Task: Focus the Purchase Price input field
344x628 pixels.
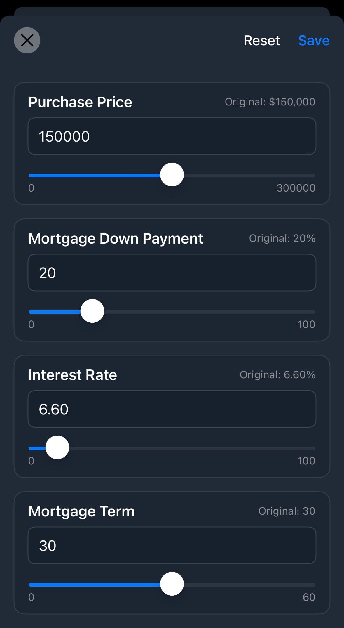Action: pyautogui.click(x=172, y=136)
